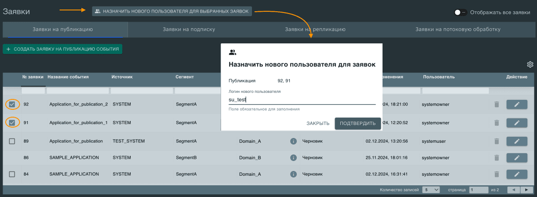Click 'Назначить нового пользователя для выбранных заявок'

pyautogui.click(x=172, y=11)
